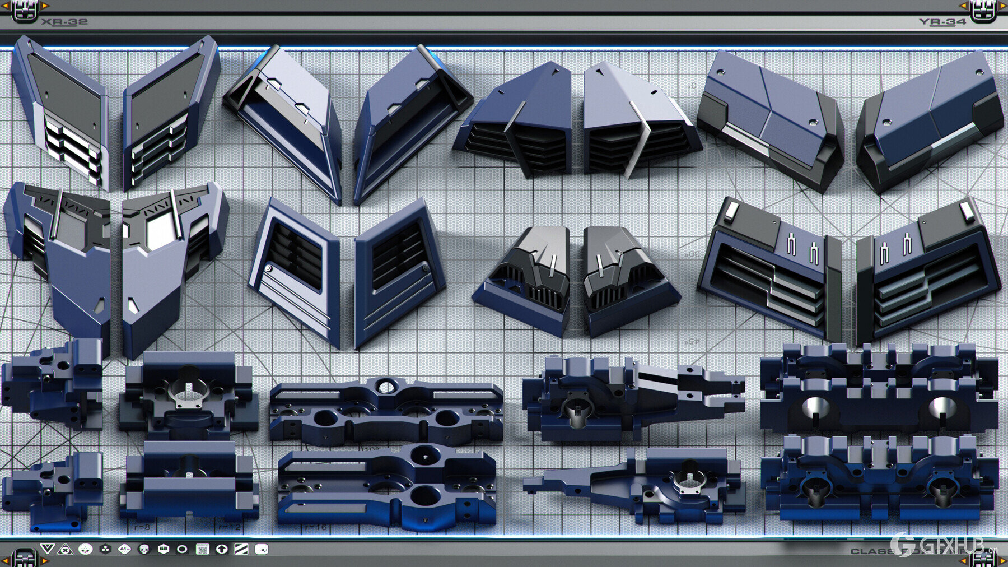Open the GFXHUB.cn watermark link
Viewport: 1008px width, 567px height.
pos(946,546)
